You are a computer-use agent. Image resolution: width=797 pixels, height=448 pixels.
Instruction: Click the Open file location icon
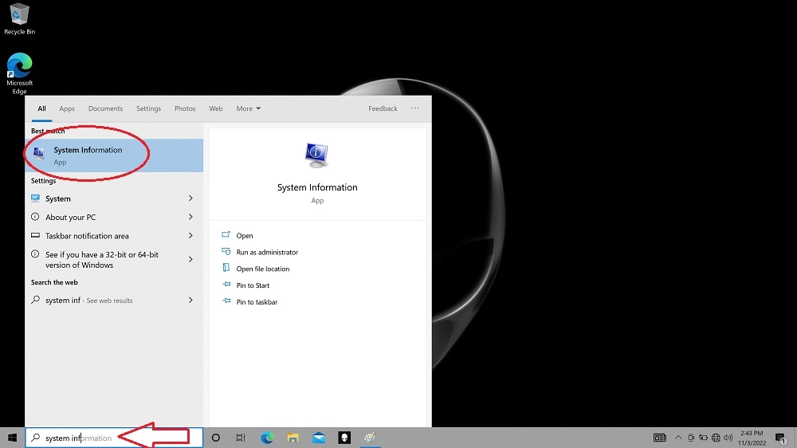pos(226,268)
